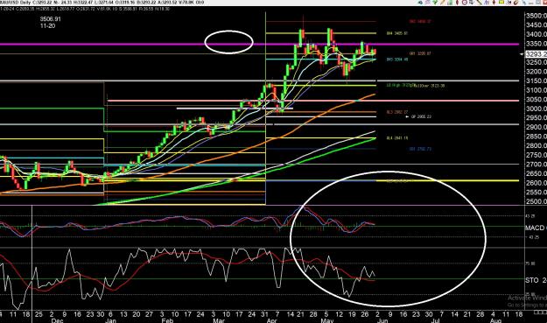Click the 2550.0 price axis label
This screenshot has height=323, width=547.
pyautogui.click(x=536, y=193)
